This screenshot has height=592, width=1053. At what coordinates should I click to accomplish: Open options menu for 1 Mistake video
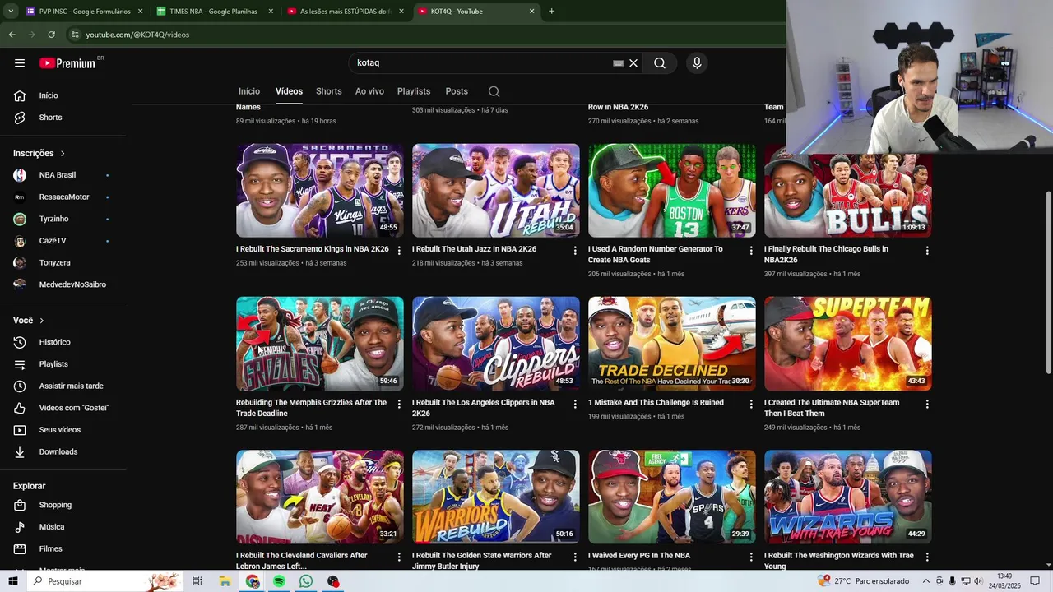coord(751,404)
